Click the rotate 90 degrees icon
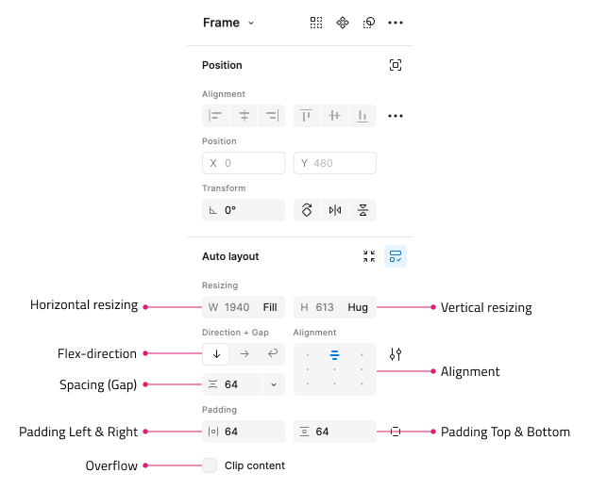590x489 pixels. coord(307,210)
